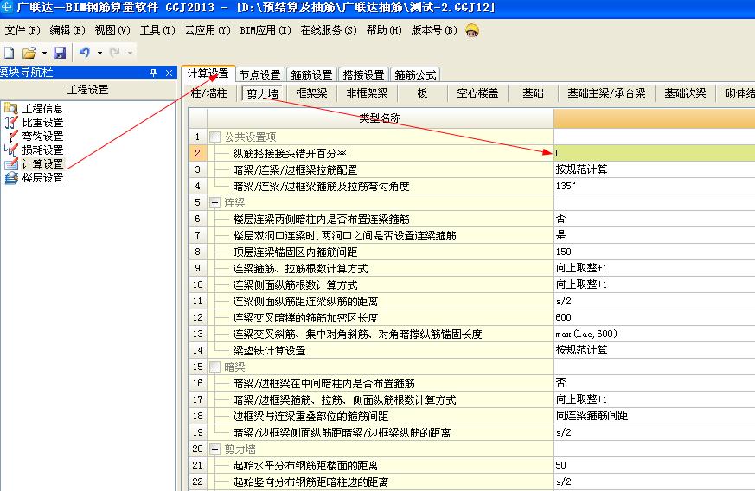This screenshot has width=755, height=491.
Task: Click the 弯钩设置 icon
Action: (10, 137)
